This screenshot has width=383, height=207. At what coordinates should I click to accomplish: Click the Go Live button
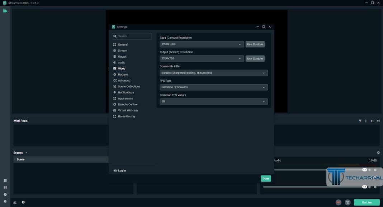coord(367,202)
